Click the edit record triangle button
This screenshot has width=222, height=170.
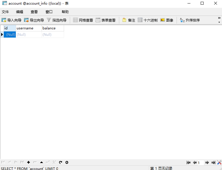[42, 162]
